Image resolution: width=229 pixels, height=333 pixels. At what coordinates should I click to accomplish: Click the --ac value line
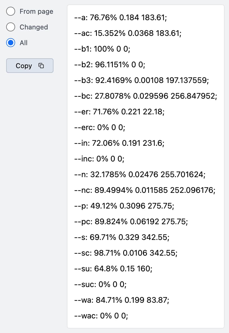[128, 34]
